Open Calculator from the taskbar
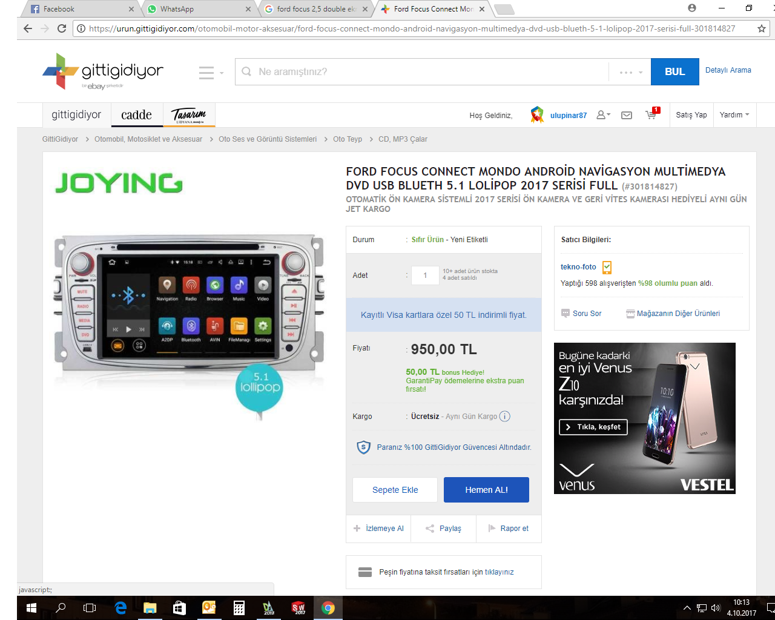775x620 pixels. [239, 608]
